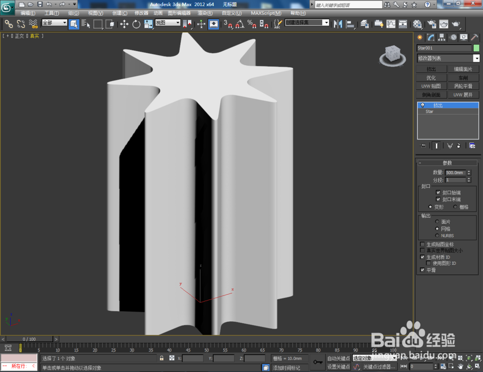Click the Remove Modifier trash icon

tap(459, 145)
